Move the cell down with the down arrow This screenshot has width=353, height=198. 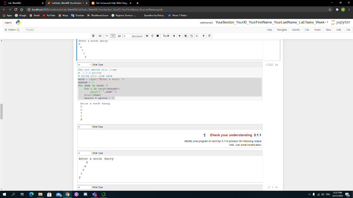(x=174, y=36)
